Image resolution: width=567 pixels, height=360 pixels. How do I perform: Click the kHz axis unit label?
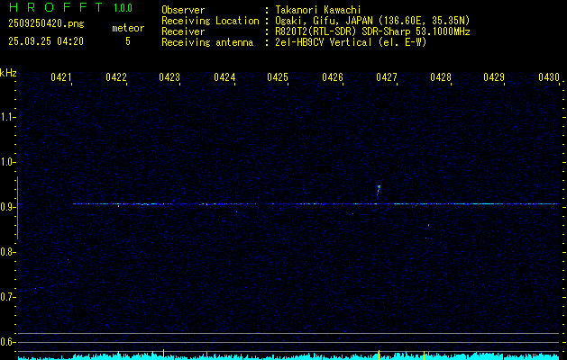point(8,73)
